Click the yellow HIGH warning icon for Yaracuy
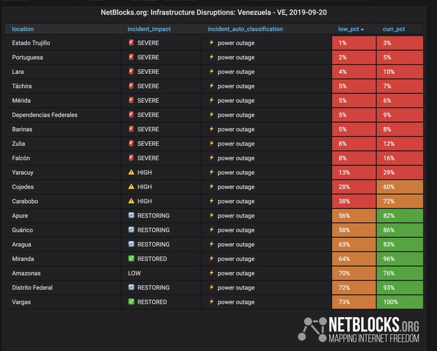 coord(131,172)
